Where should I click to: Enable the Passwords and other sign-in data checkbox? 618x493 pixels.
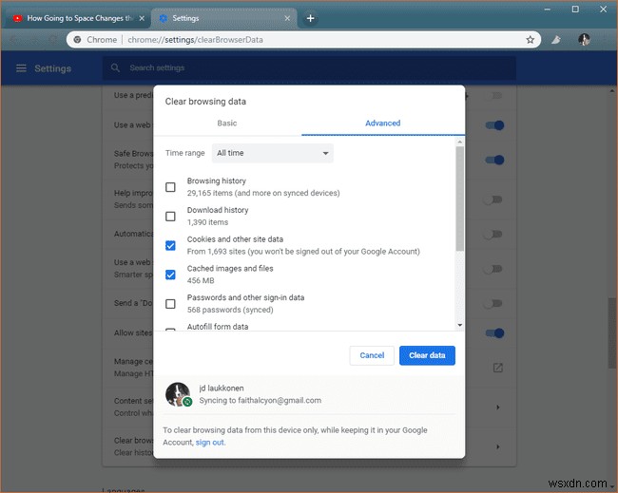[170, 304]
